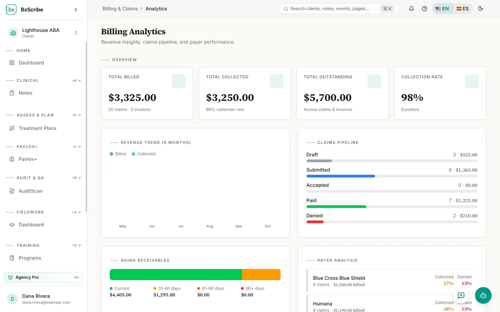Toggle the Billed legend in revenue chart

pyautogui.click(x=118, y=154)
